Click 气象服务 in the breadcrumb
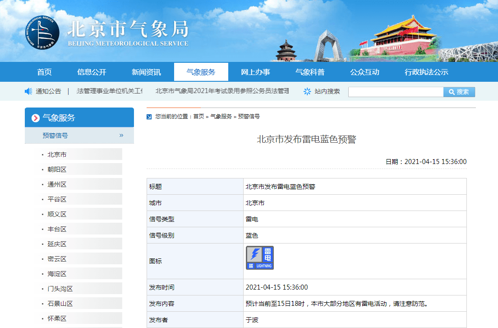 [x=221, y=117]
